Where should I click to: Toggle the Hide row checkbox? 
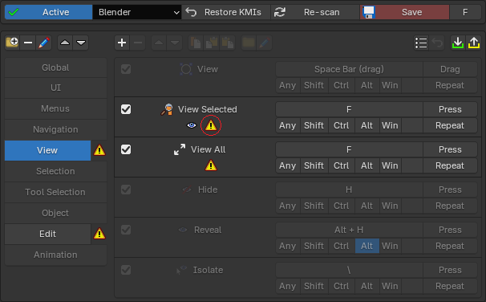point(126,190)
